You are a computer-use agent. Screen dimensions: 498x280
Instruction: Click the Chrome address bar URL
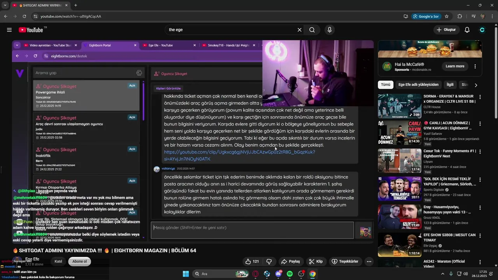coord(71,16)
